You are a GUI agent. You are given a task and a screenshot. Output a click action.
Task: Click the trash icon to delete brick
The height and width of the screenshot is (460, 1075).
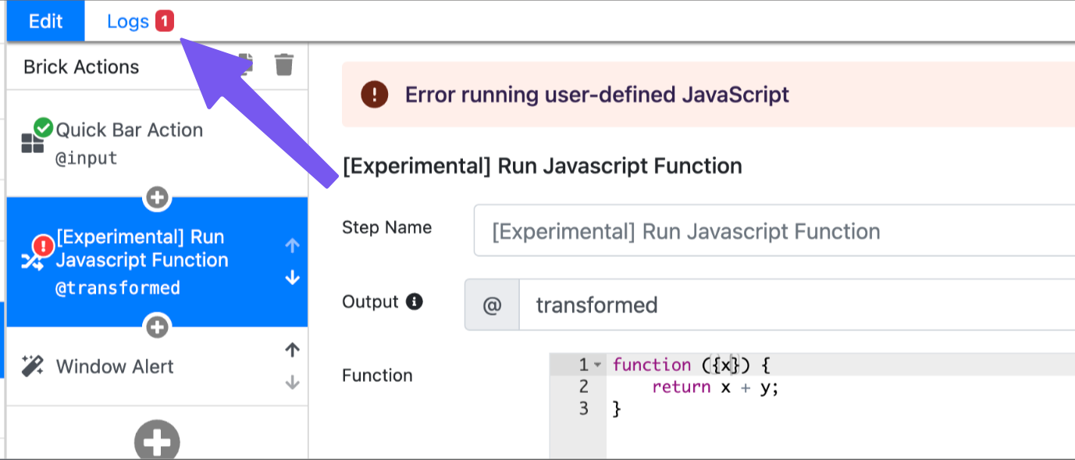pos(284,65)
